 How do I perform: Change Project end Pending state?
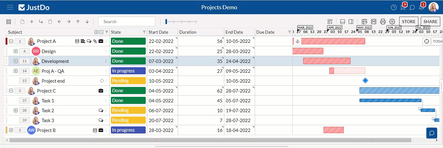(128, 81)
